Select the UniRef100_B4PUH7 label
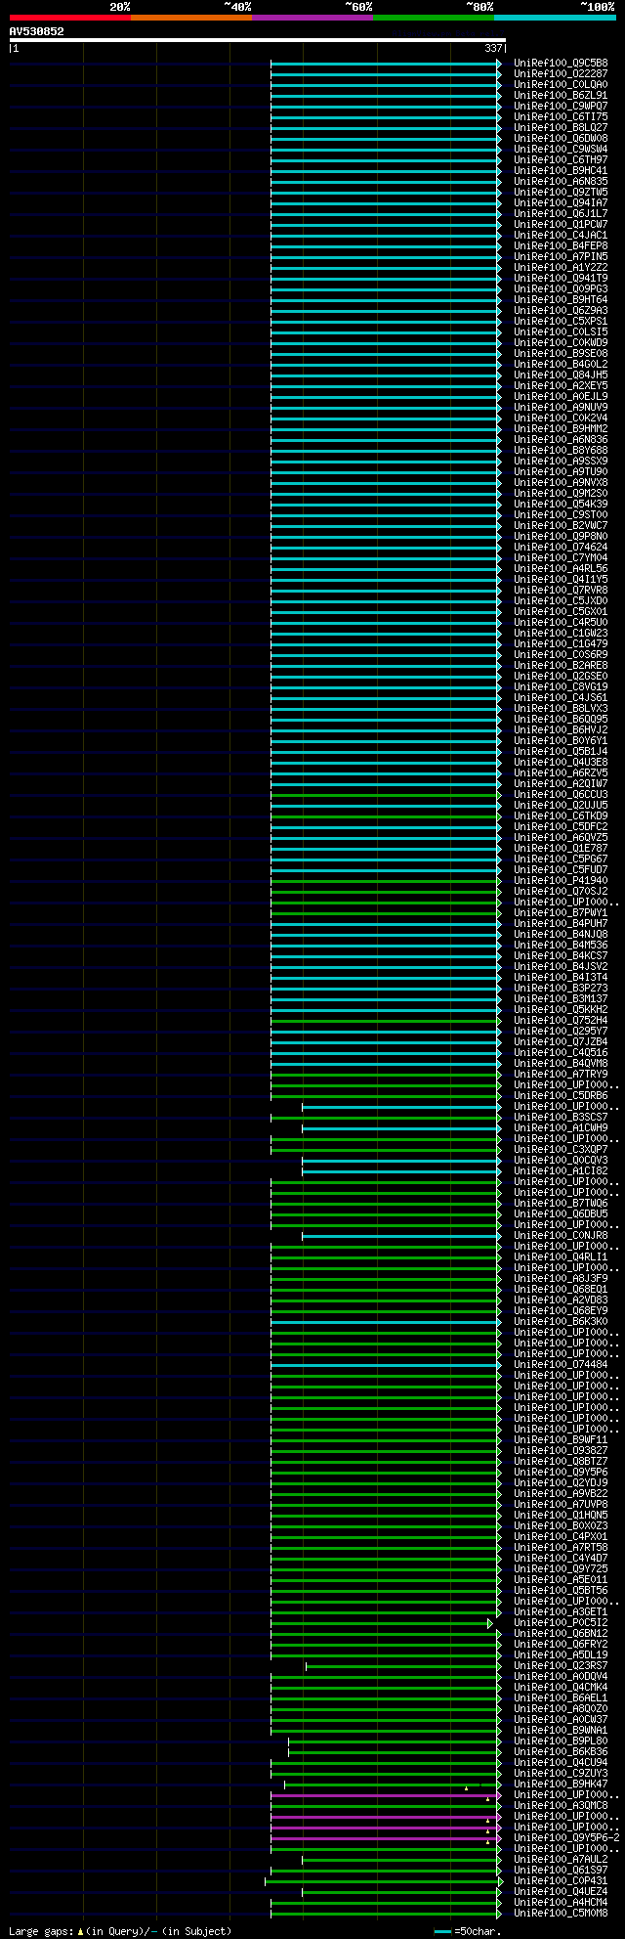This screenshot has height=1939, width=625. (x=561, y=923)
